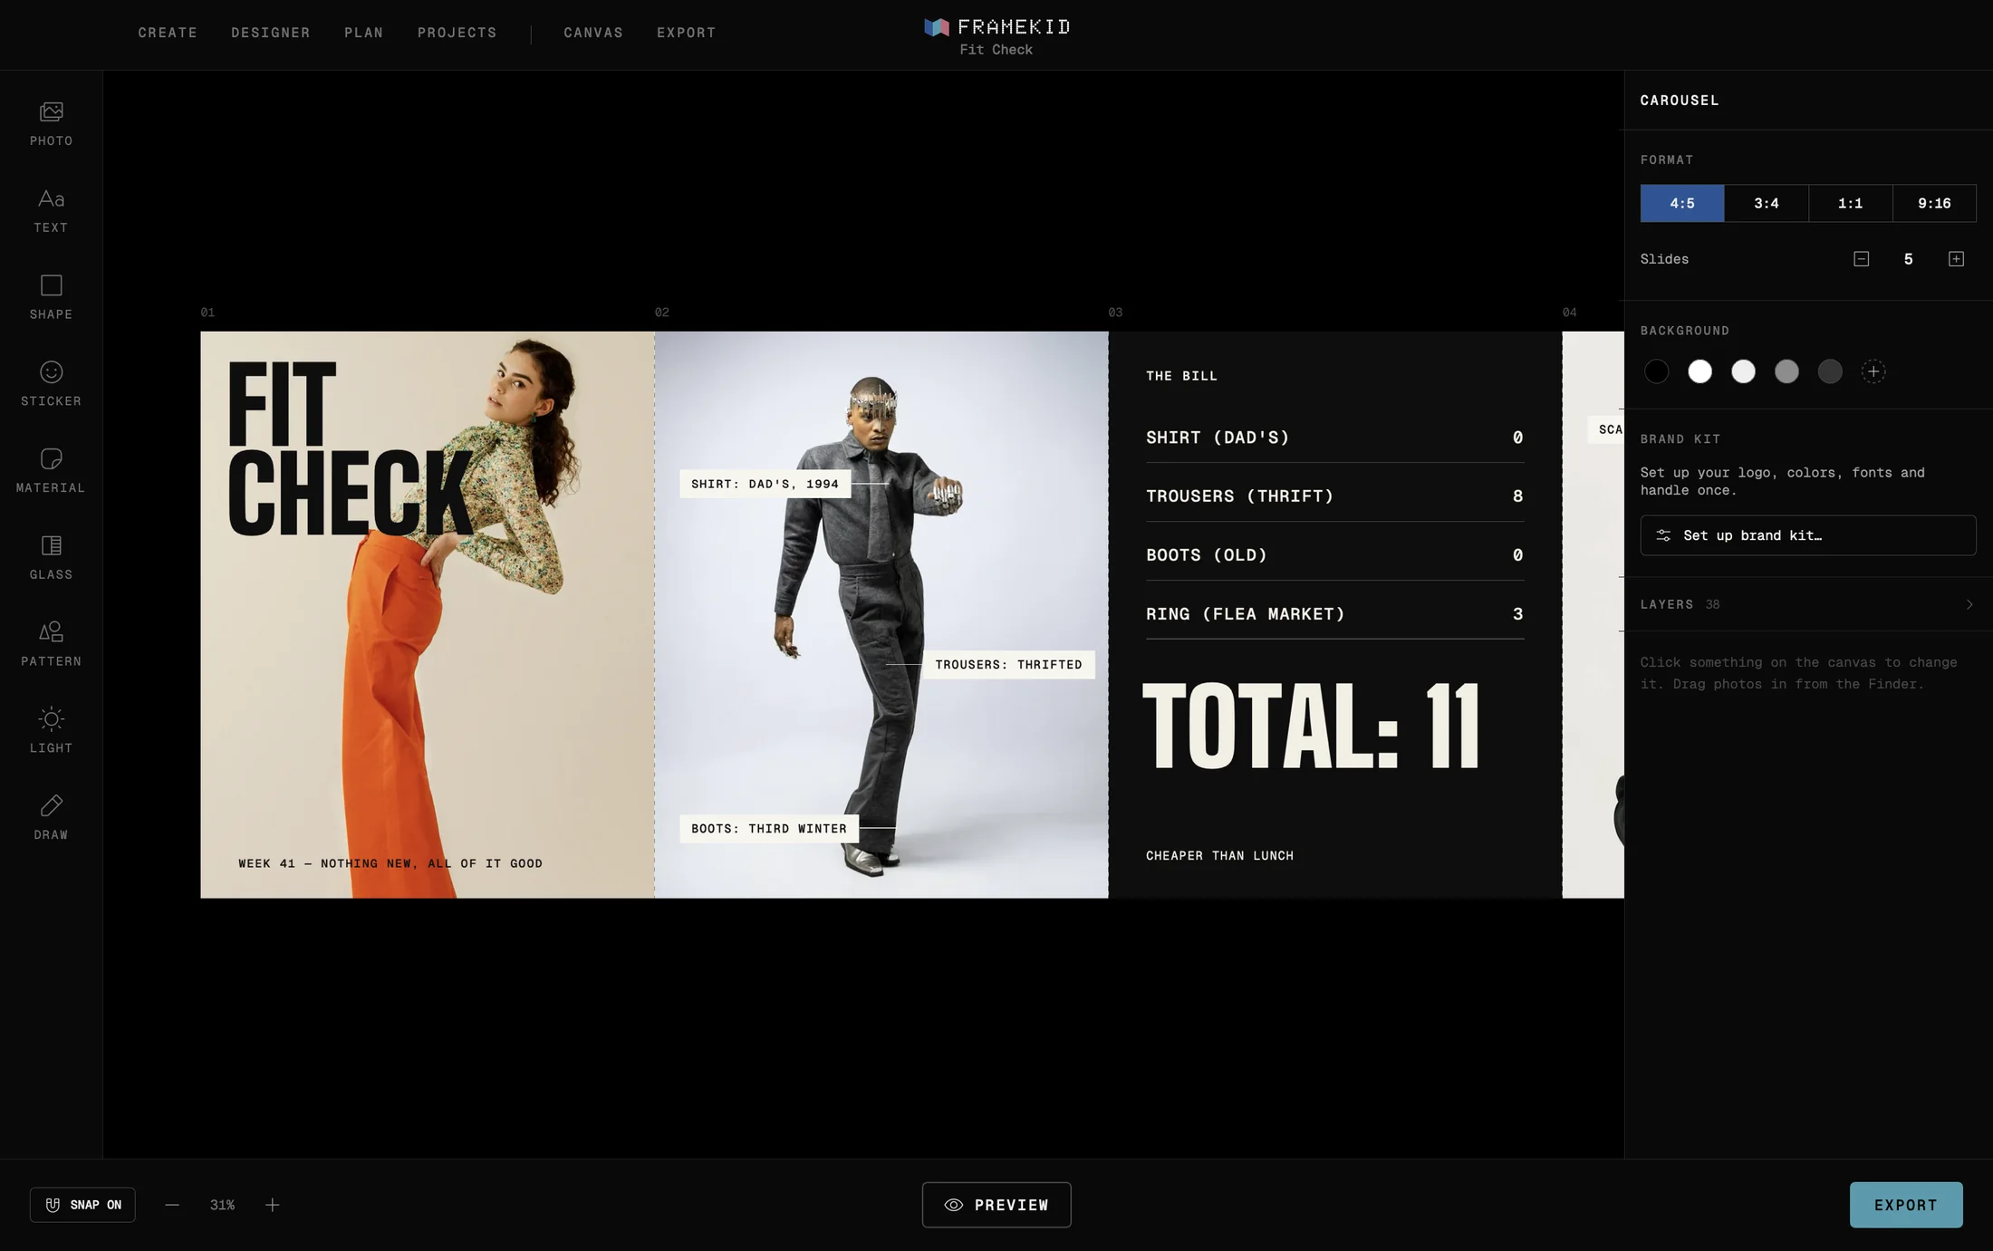
Task: Click the 'Fit Check' project title
Action: pyautogui.click(x=996, y=50)
